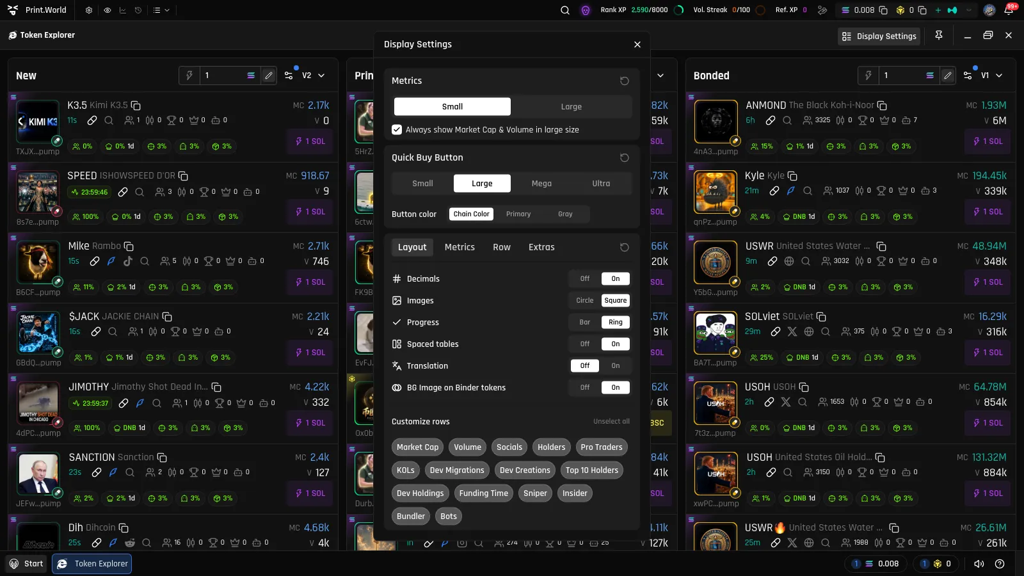Open the chart icon in top toolbar

click(x=122, y=10)
